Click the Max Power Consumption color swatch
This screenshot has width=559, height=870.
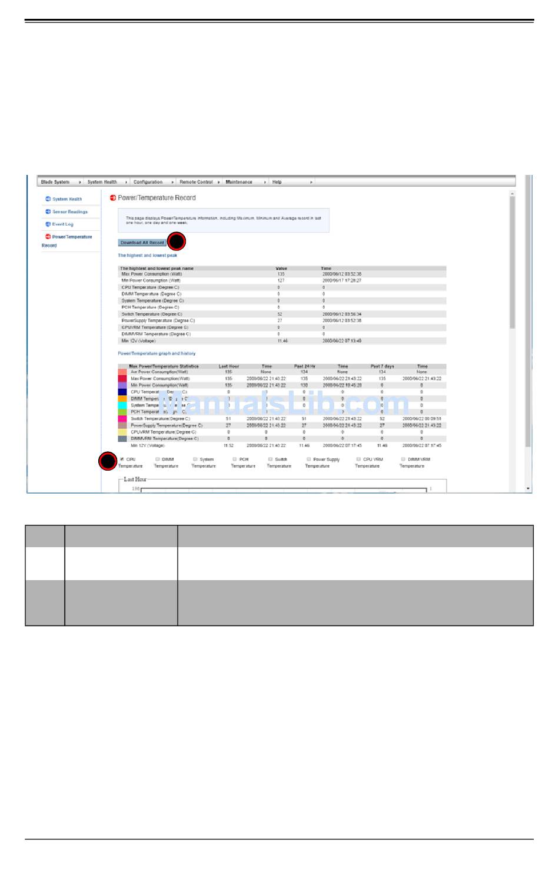coord(122,379)
